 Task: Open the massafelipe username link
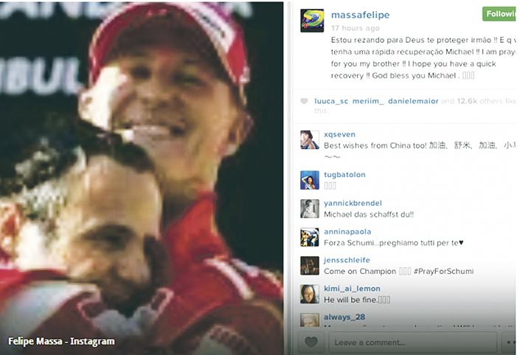[x=360, y=15]
